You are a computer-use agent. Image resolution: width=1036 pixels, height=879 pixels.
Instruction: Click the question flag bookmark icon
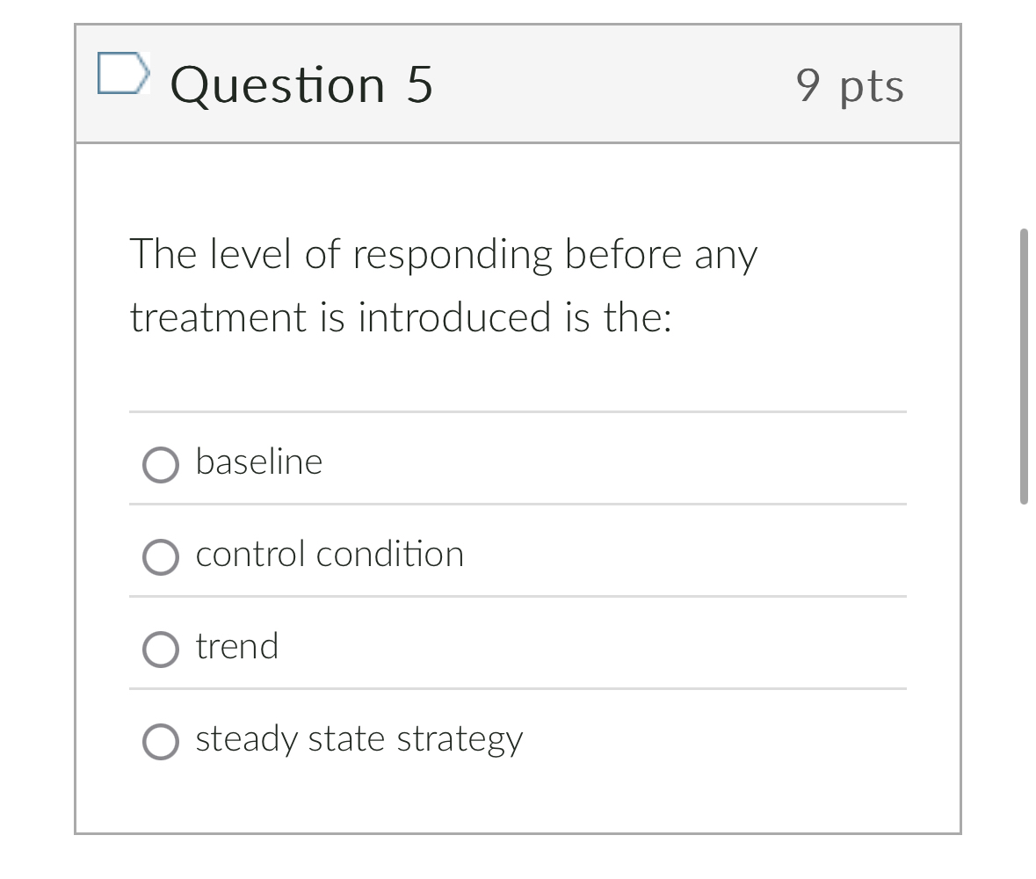point(124,77)
